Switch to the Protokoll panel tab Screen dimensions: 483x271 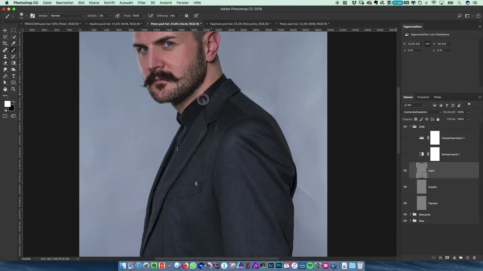[x=423, y=97]
